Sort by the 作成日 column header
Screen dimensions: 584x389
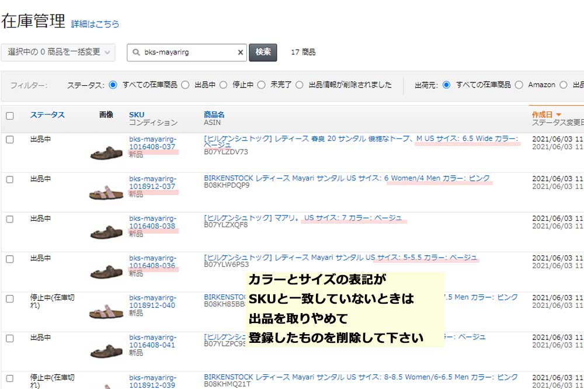click(x=542, y=114)
